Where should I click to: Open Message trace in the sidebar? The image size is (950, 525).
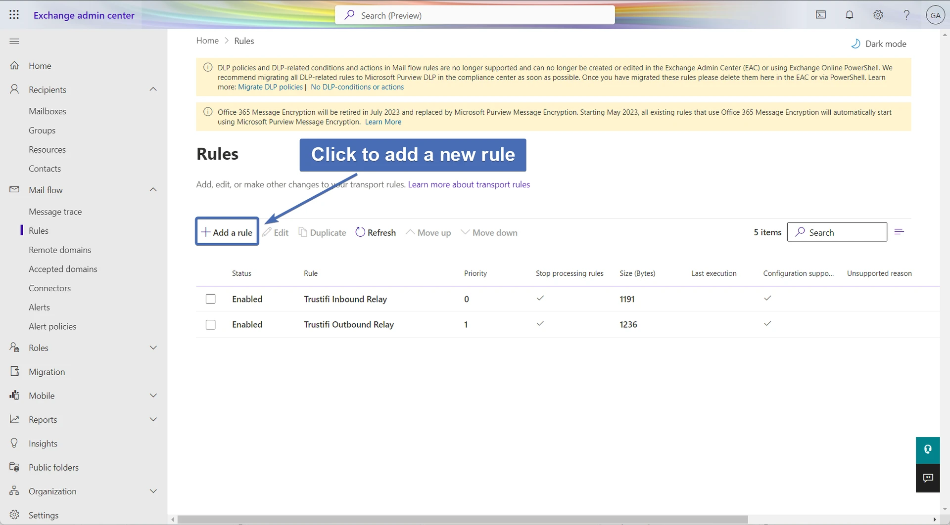pyautogui.click(x=55, y=212)
